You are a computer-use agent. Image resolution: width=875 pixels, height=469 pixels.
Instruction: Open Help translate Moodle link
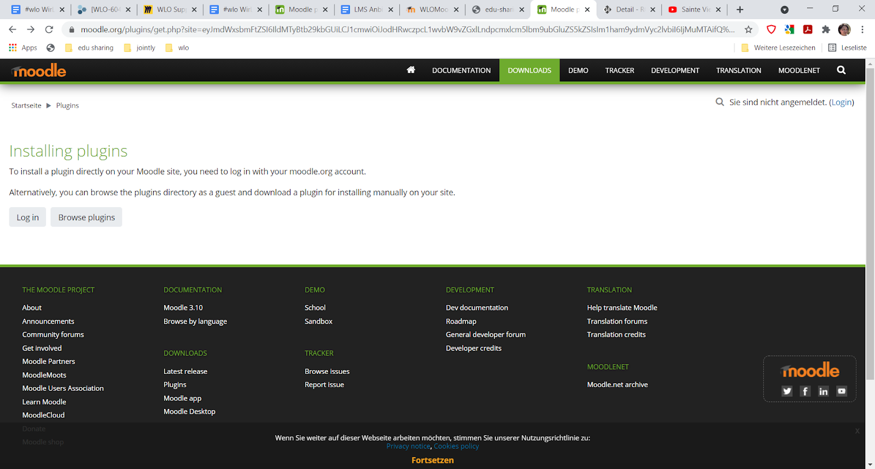pyautogui.click(x=622, y=308)
